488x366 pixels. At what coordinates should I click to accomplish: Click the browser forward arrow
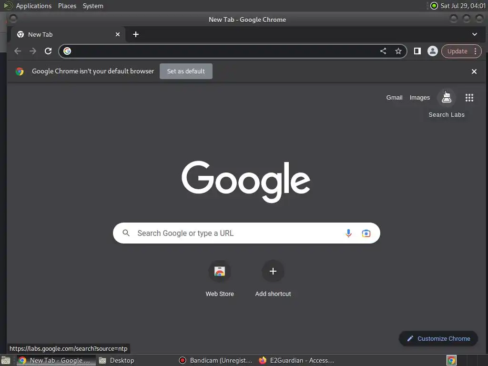pos(33,51)
